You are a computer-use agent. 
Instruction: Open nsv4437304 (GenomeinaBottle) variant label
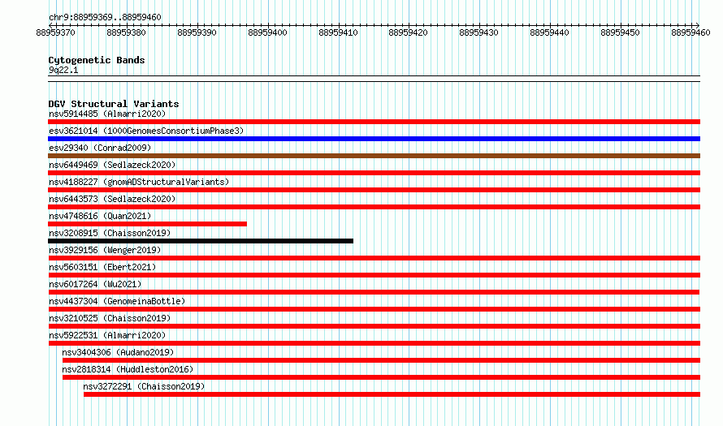point(117,301)
